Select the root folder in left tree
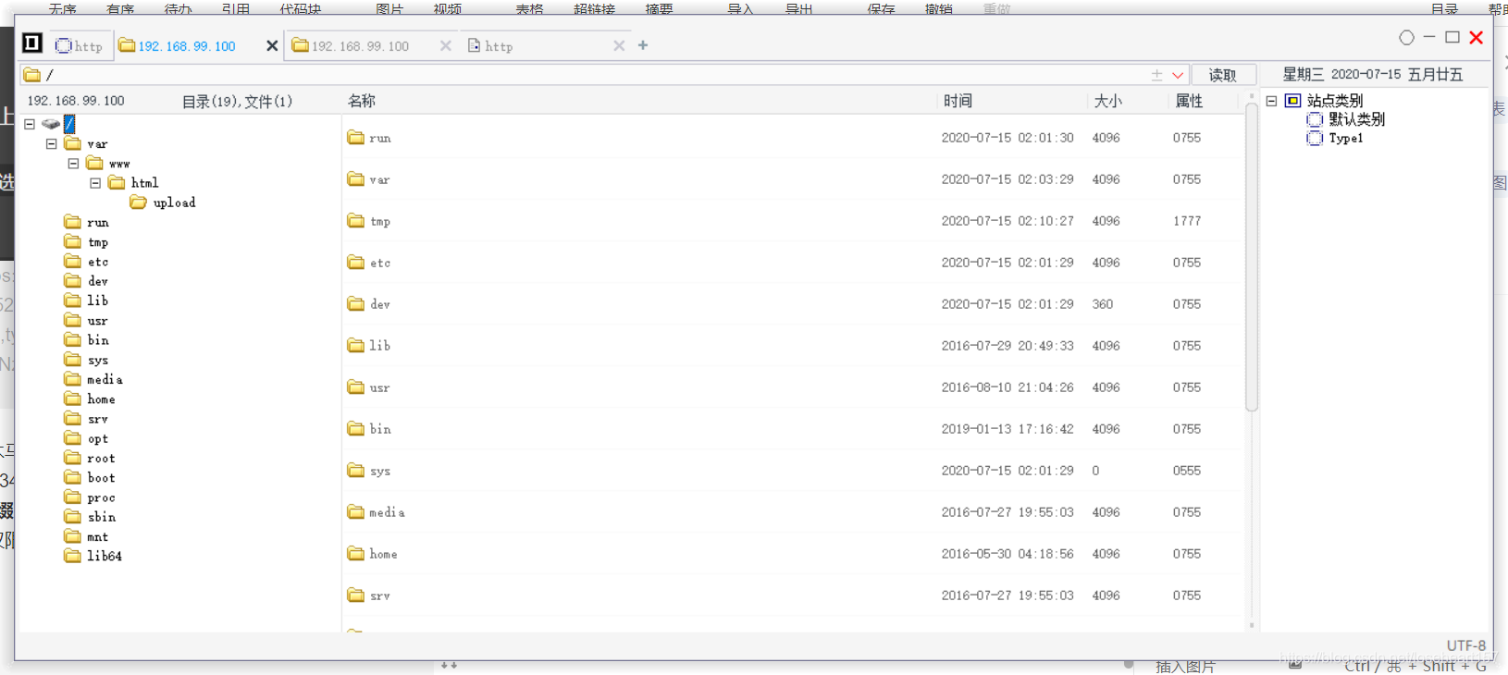 (101, 459)
